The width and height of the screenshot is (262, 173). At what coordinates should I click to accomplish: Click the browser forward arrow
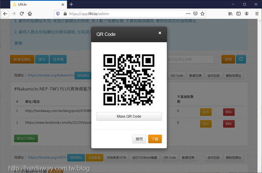[14, 14]
